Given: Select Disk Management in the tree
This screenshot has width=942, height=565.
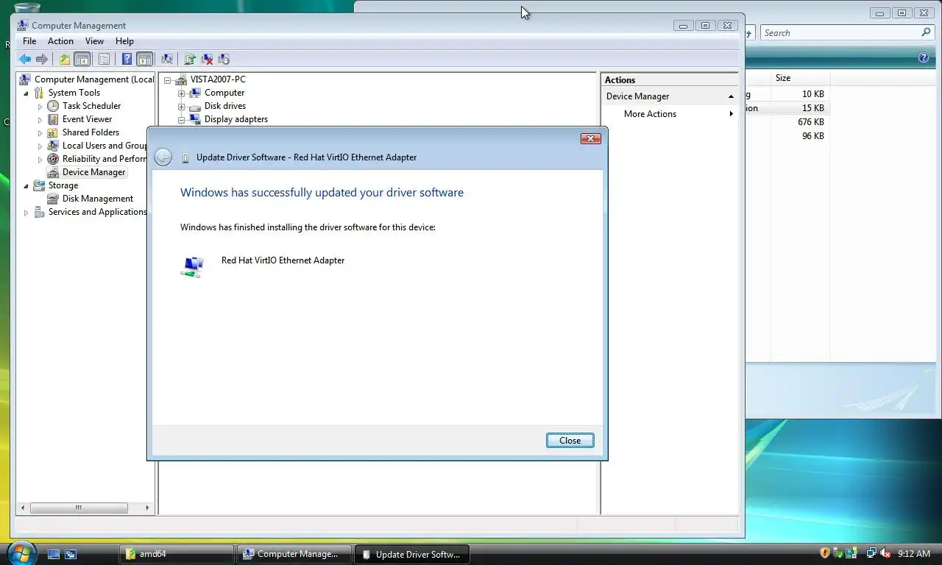Looking at the screenshot, I should (x=97, y=199).
